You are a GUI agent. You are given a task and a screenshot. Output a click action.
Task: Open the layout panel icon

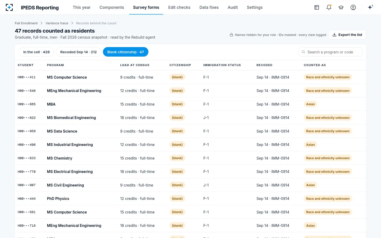[317, 7]
